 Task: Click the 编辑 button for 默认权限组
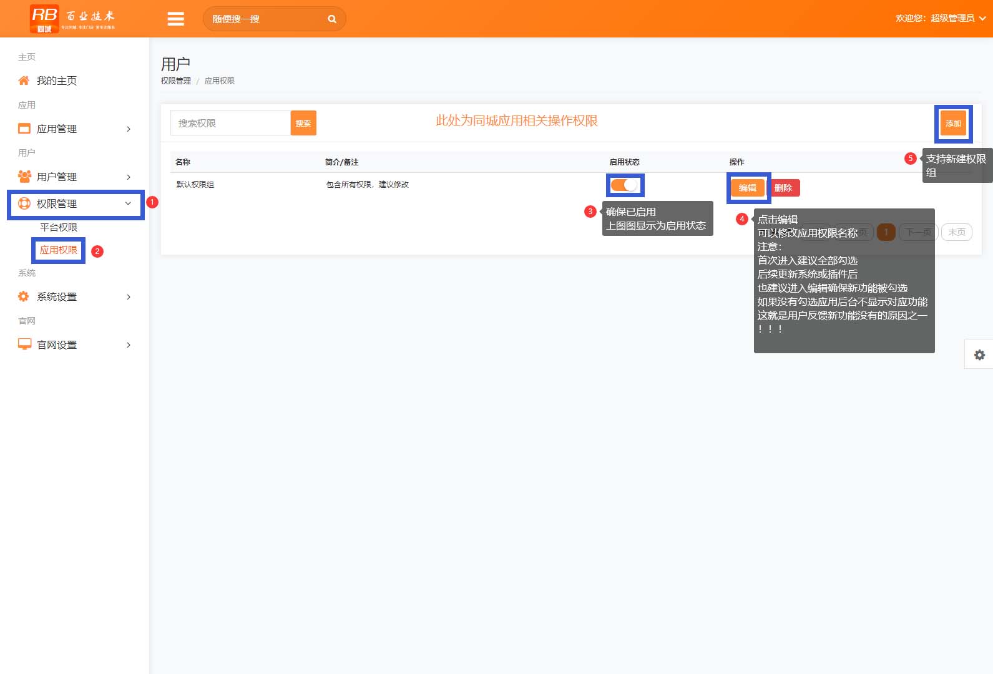pyautogui.click(x=748, y=188)
